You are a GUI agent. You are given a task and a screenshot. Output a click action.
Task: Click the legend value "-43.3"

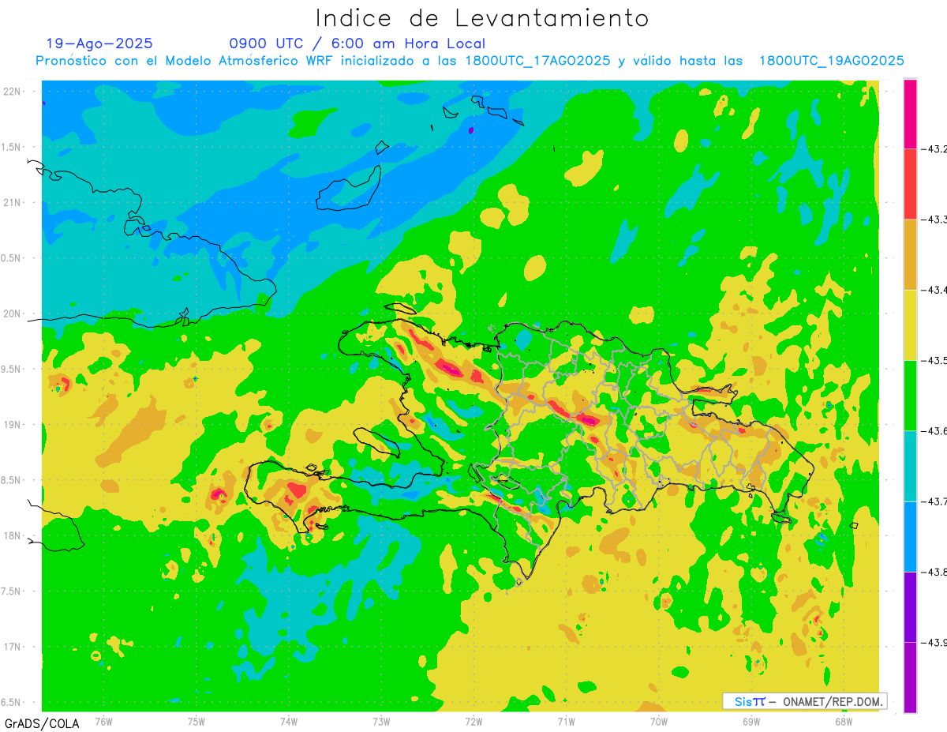point(935,220)
